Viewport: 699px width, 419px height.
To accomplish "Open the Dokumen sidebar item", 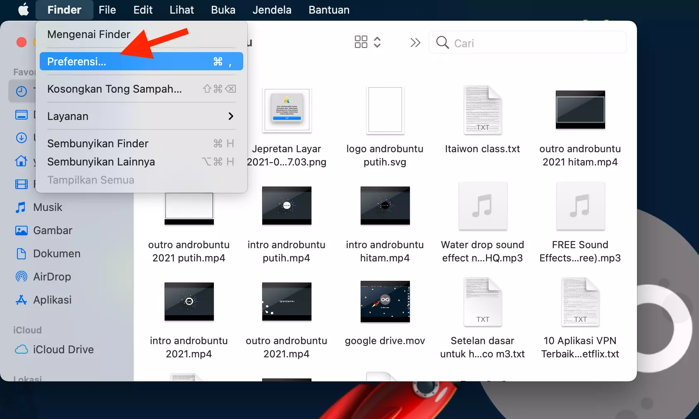I will (57, 254).
